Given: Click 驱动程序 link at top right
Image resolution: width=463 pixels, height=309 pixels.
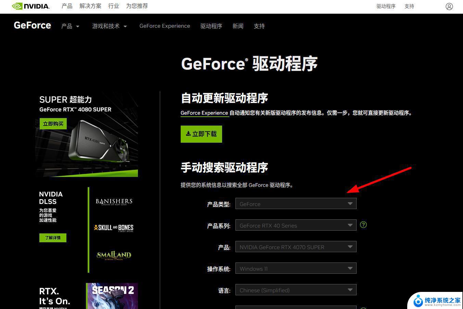Looking at the screenshot, I should pyautogui.click(x=386, y=6).
